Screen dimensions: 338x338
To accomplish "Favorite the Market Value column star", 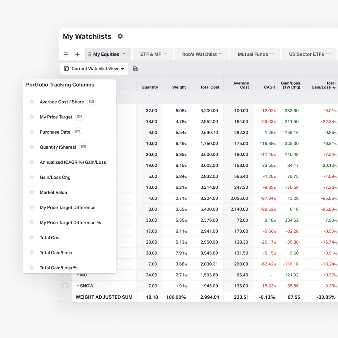I will (x=32, y=192).
